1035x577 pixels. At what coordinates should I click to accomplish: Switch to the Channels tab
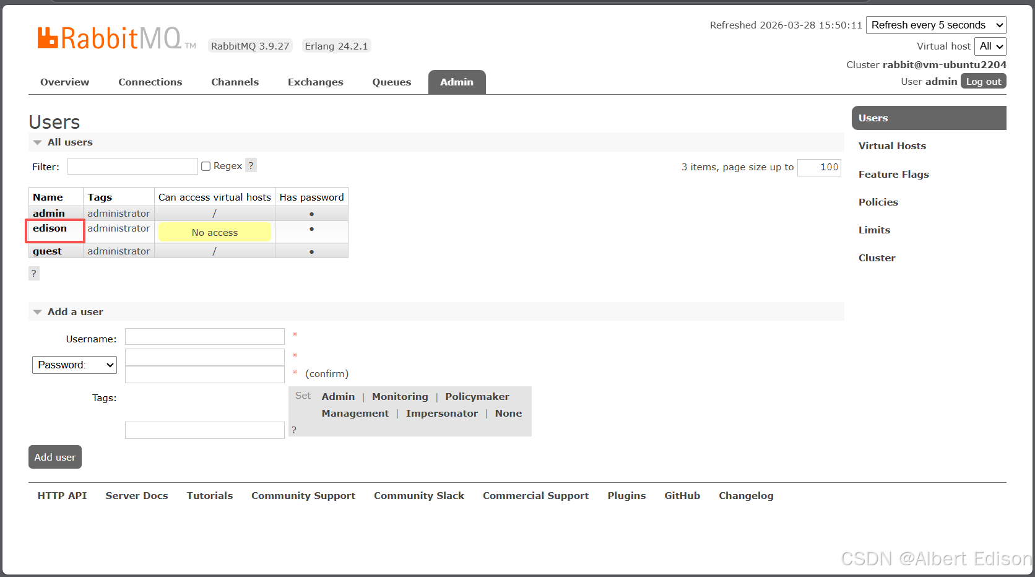coord(235,82)
